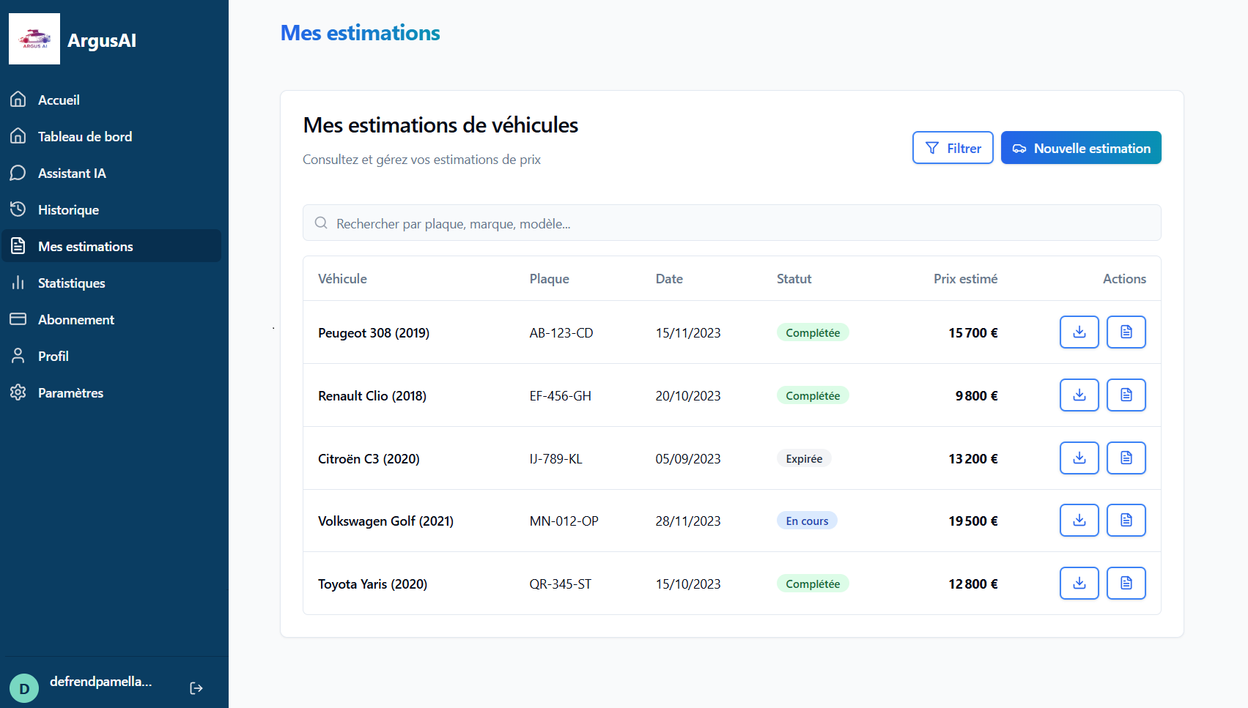Click the Paramètres gear icon

pyautogui.click(x=18, y=392)
